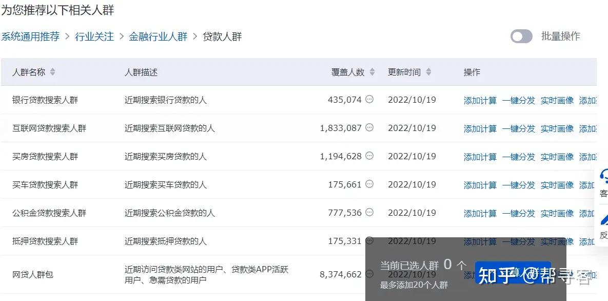Click 添加计算 for 公积金贷款搜索人群
The image size is (608, 301).
[480, 213]
